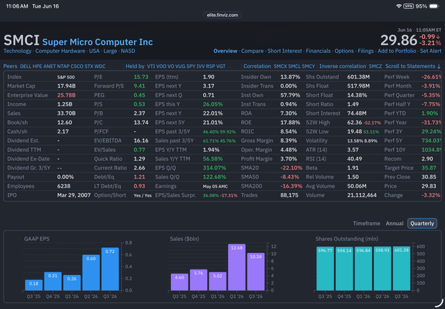Screen dimensions: 445x309
Task: Click the Volume value 21,112,464
Action: (362, 195)
